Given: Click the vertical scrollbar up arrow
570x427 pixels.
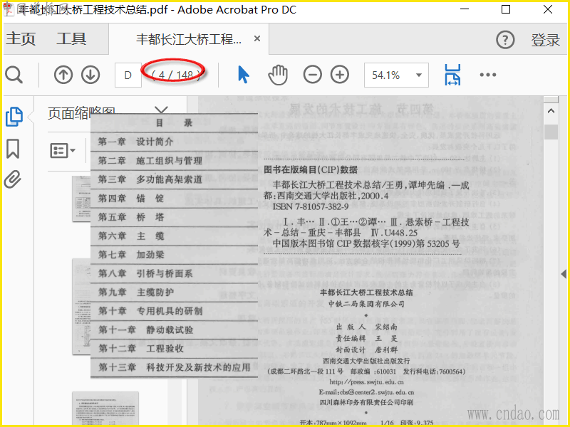Looking at the screenshot, I should 551,111.
